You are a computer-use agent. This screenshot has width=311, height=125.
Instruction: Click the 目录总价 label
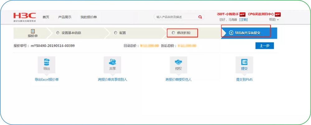point(130,46)
